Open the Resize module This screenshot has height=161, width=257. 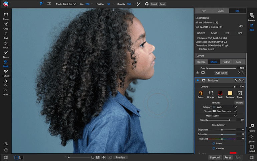pos(252,128)
